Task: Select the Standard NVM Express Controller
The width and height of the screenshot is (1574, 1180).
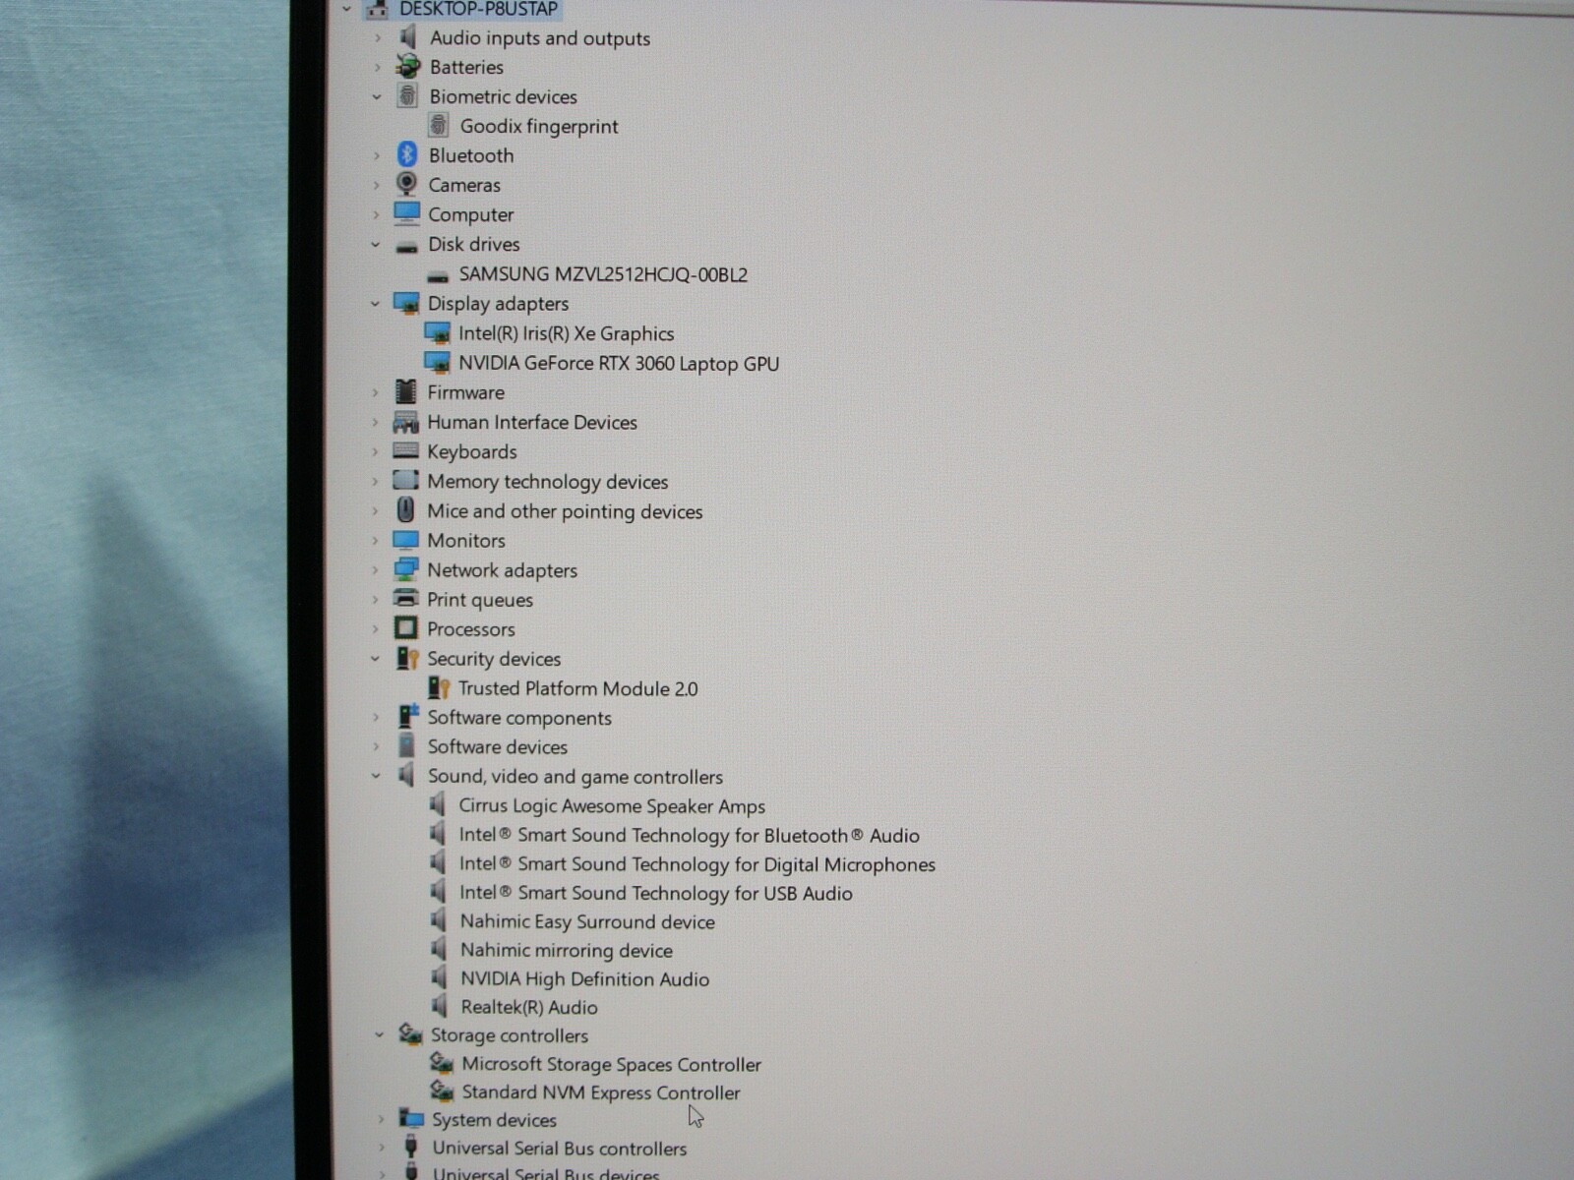Action: coord(601,1092)
